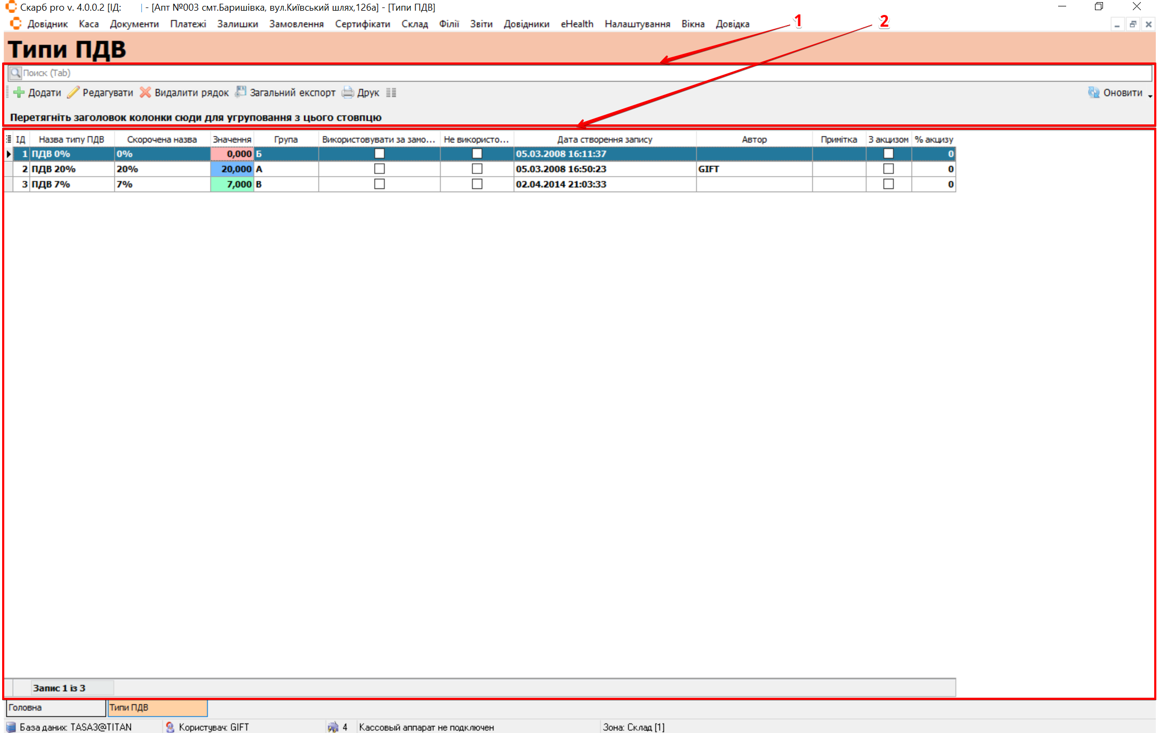Toggle the "Не використо..." checkbox in the ПДВ 0% row
Image resolution: width=1159 pixels, height=733 pixels.
[477, 154]
